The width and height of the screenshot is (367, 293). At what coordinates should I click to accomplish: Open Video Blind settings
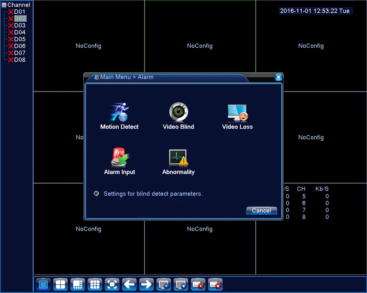pyautogui.click(x=179, y=116)
